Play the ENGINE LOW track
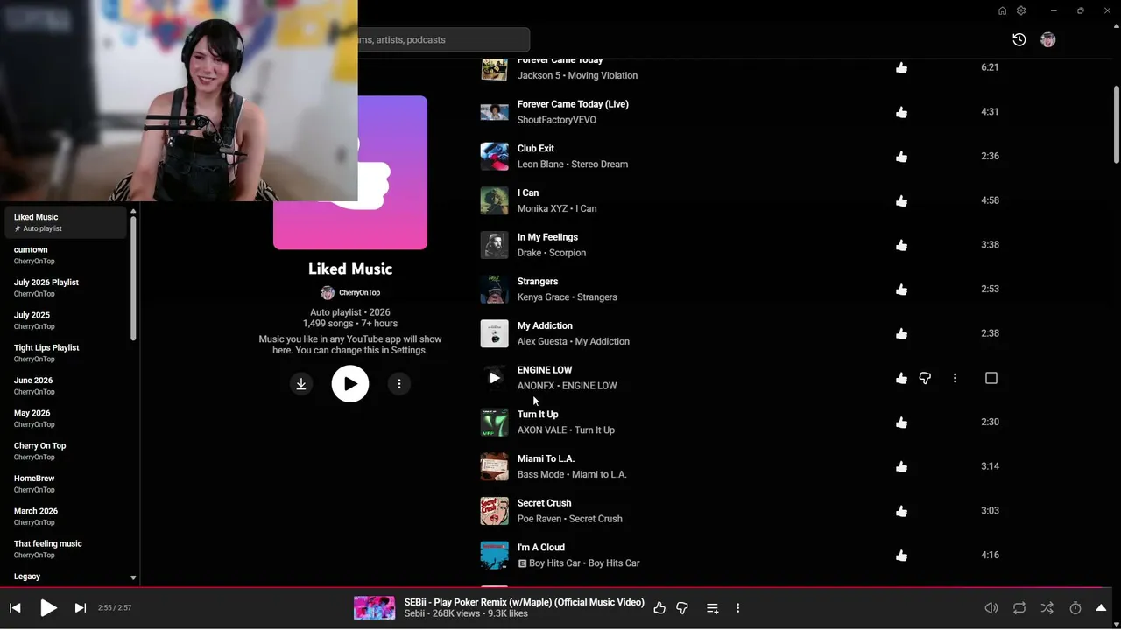Image resolution: width=1121 pixels, height=630 pixels. tap(495, 378)
